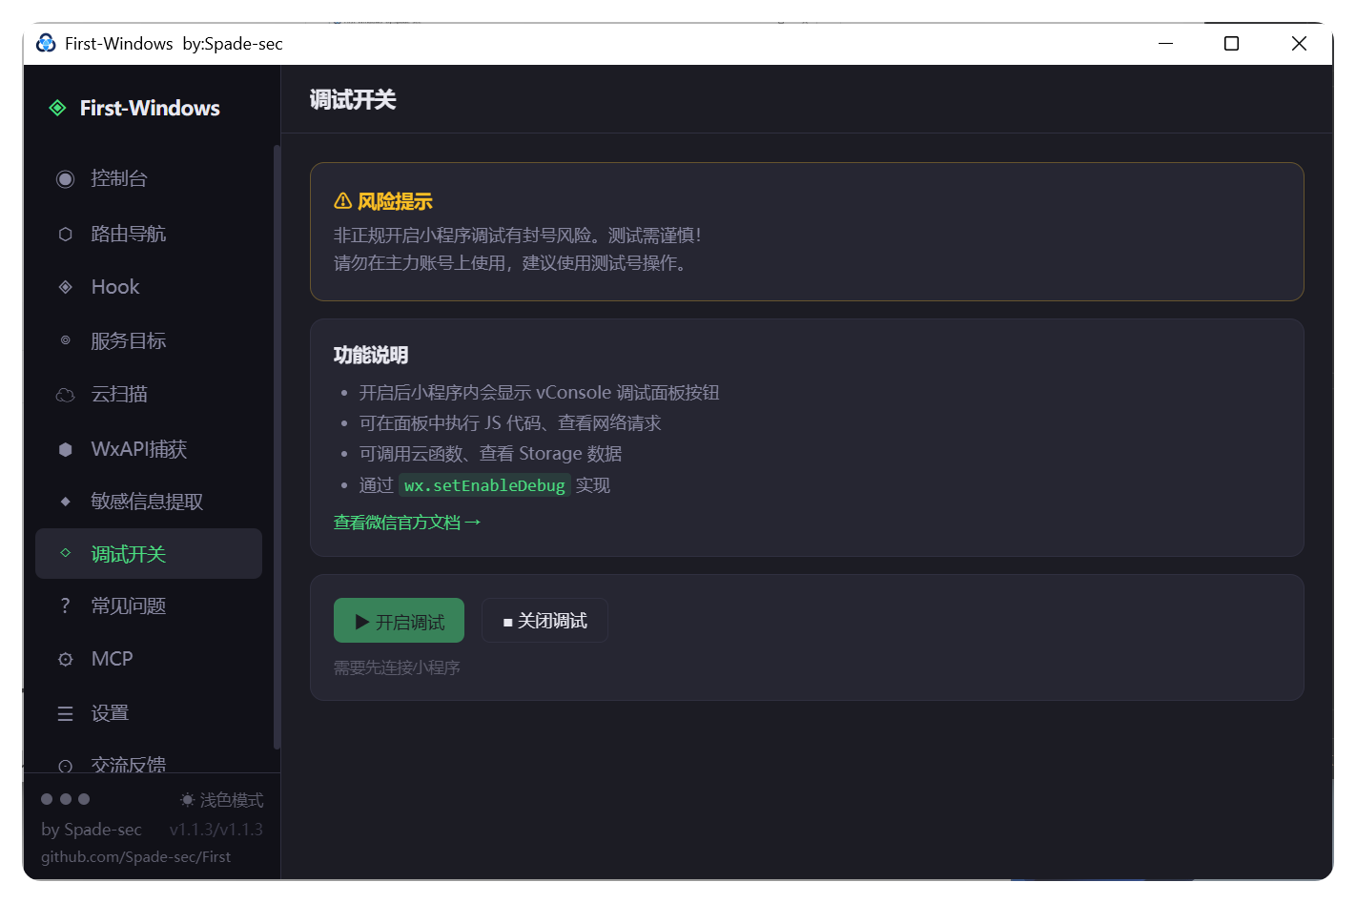Click the gear icon beside MCP
The image size is (1356, 903).
click(x=65, y=659)
